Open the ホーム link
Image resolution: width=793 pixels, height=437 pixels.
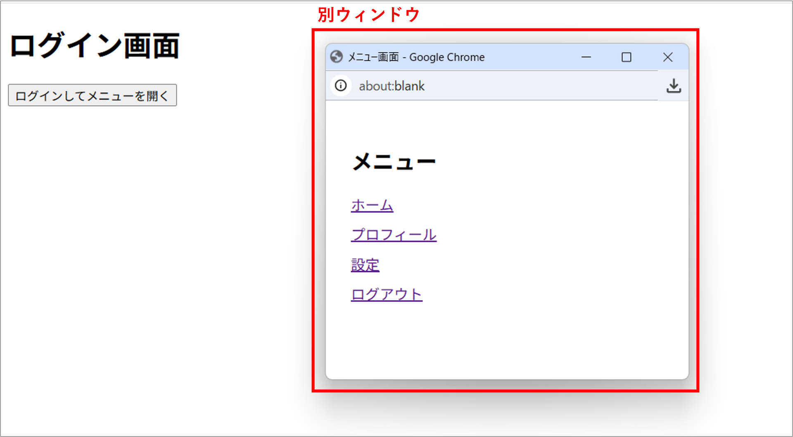[372, 205]
